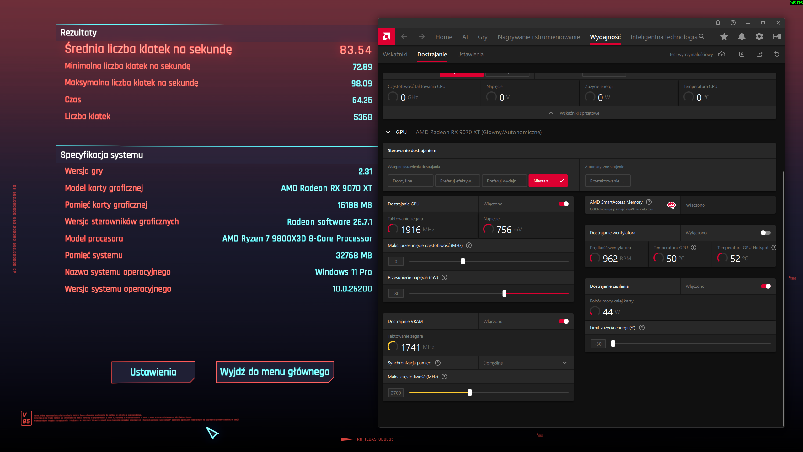Click Wyjdź do menu głównego button
Viewport: 803px width, 452px height.
(275, 372)
